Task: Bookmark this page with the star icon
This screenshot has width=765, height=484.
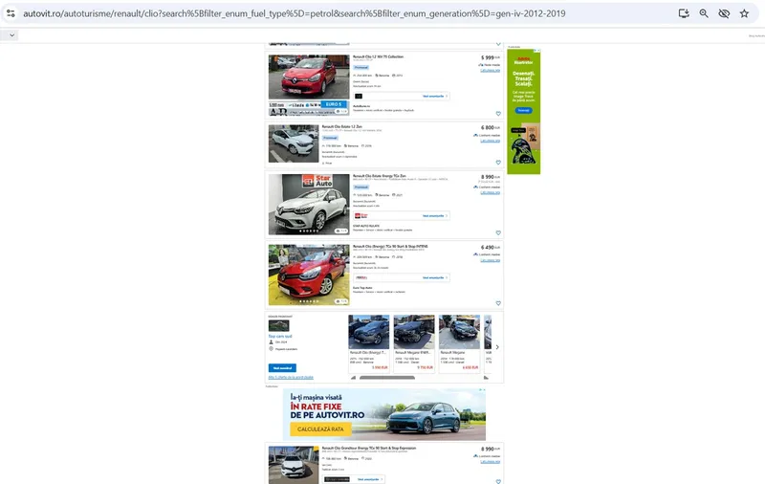Action: [x=744, y=13]
